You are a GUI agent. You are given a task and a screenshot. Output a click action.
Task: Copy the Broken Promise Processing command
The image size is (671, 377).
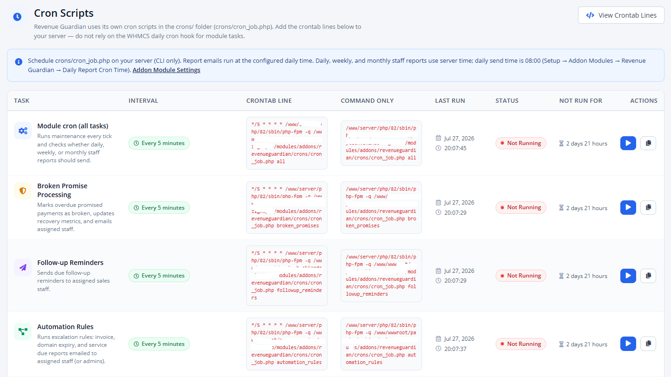click(x=648, y=207)
